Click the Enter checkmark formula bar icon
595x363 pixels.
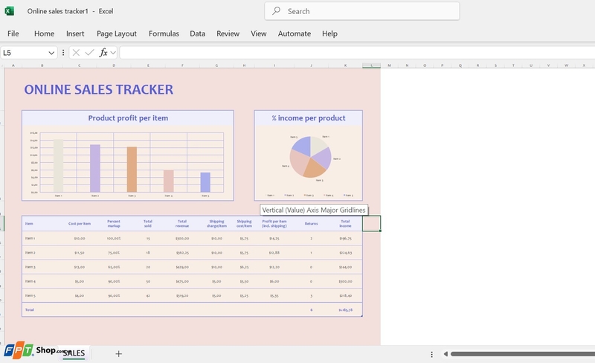click(x=89, y=53)
